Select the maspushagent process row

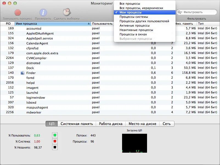tap(110, 107)
